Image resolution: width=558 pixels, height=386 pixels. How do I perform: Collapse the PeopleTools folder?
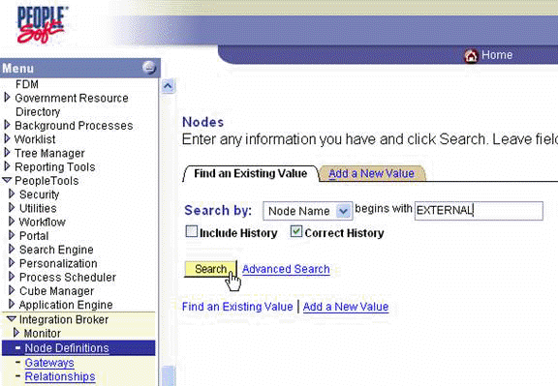click(7, 180)
